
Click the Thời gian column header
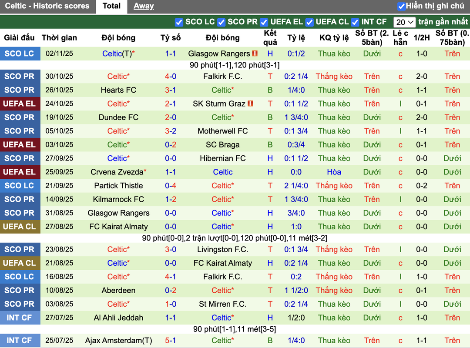coord(59,38)
